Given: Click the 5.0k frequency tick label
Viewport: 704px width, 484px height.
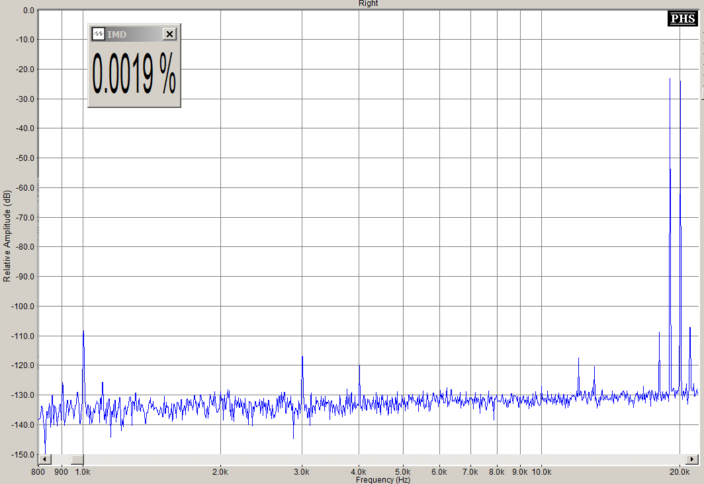Looking at the screenshot, I should pyautogui.click(x=403, y=472).
